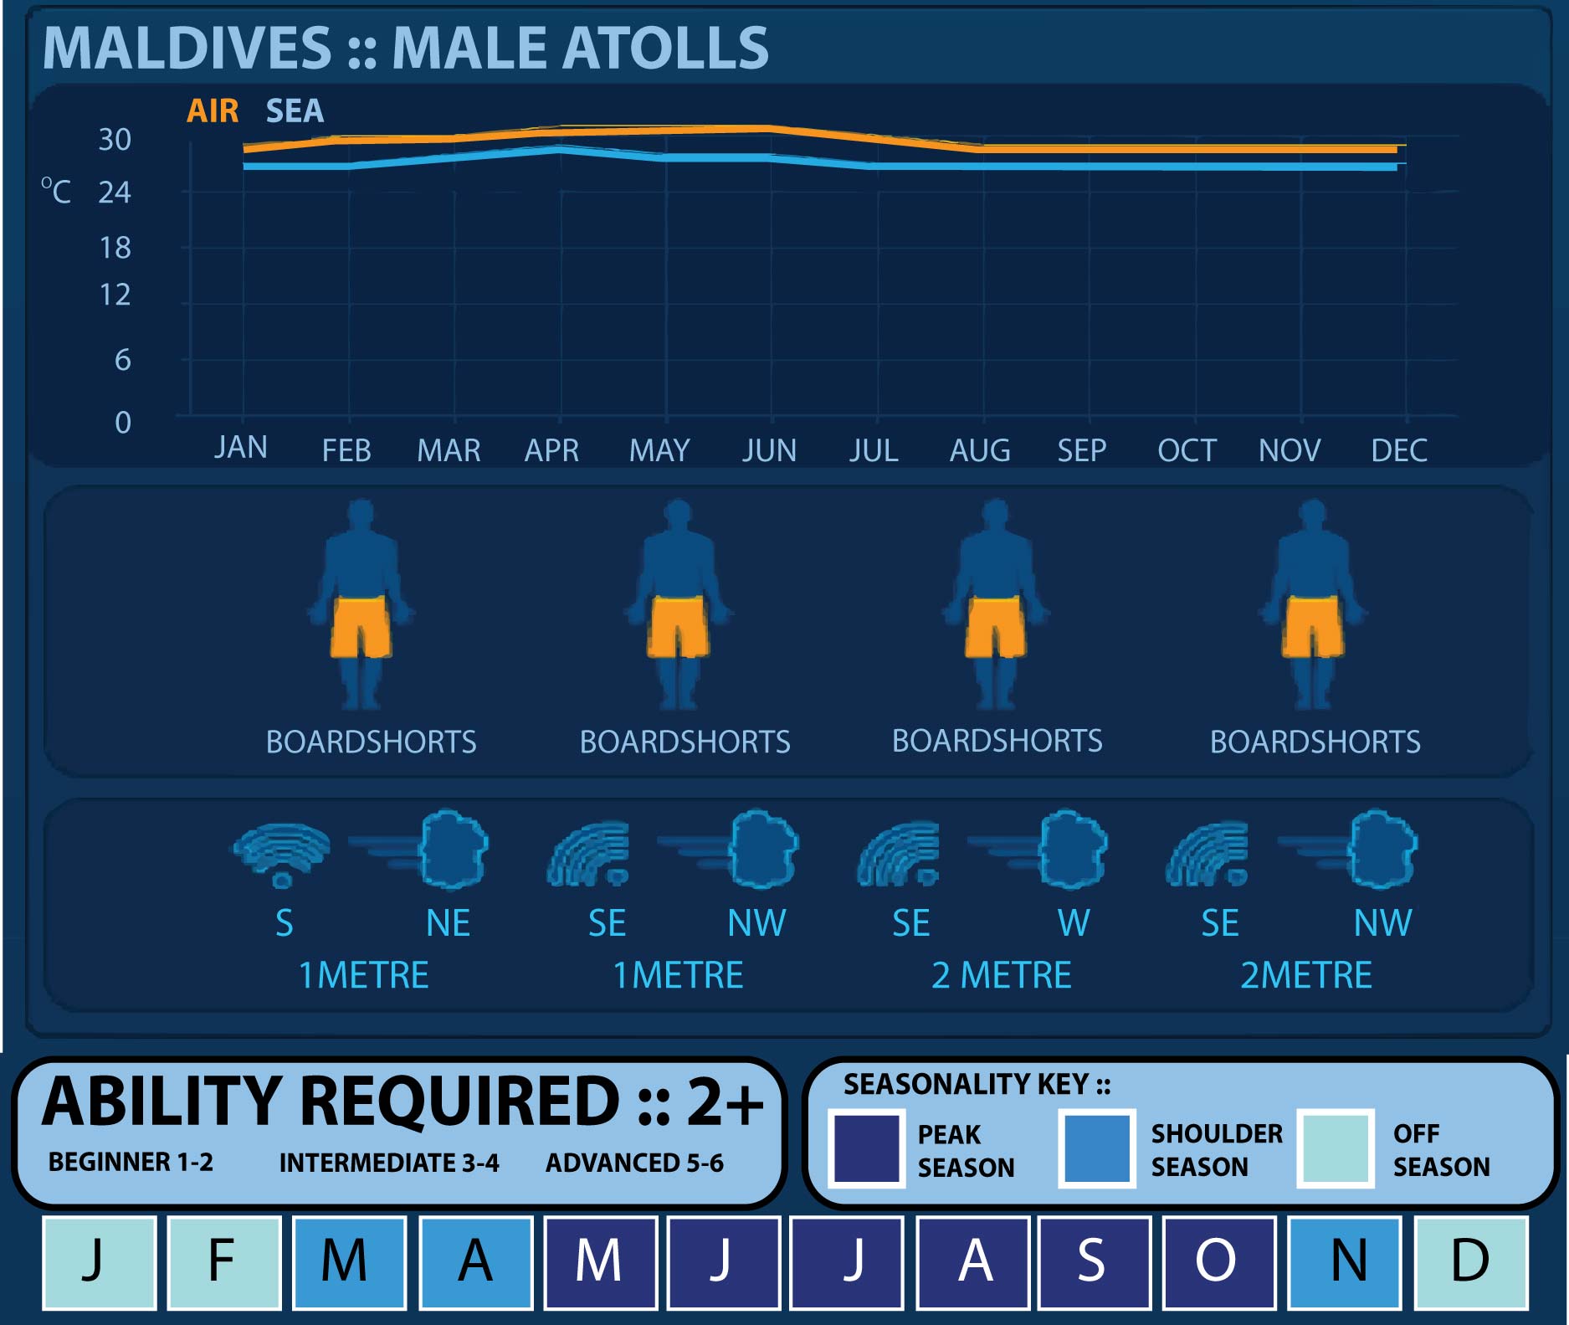Viewport: 1569px width, 1325px height.
Task: Click the Peak Season color swatch
Action: (866, 1148)
